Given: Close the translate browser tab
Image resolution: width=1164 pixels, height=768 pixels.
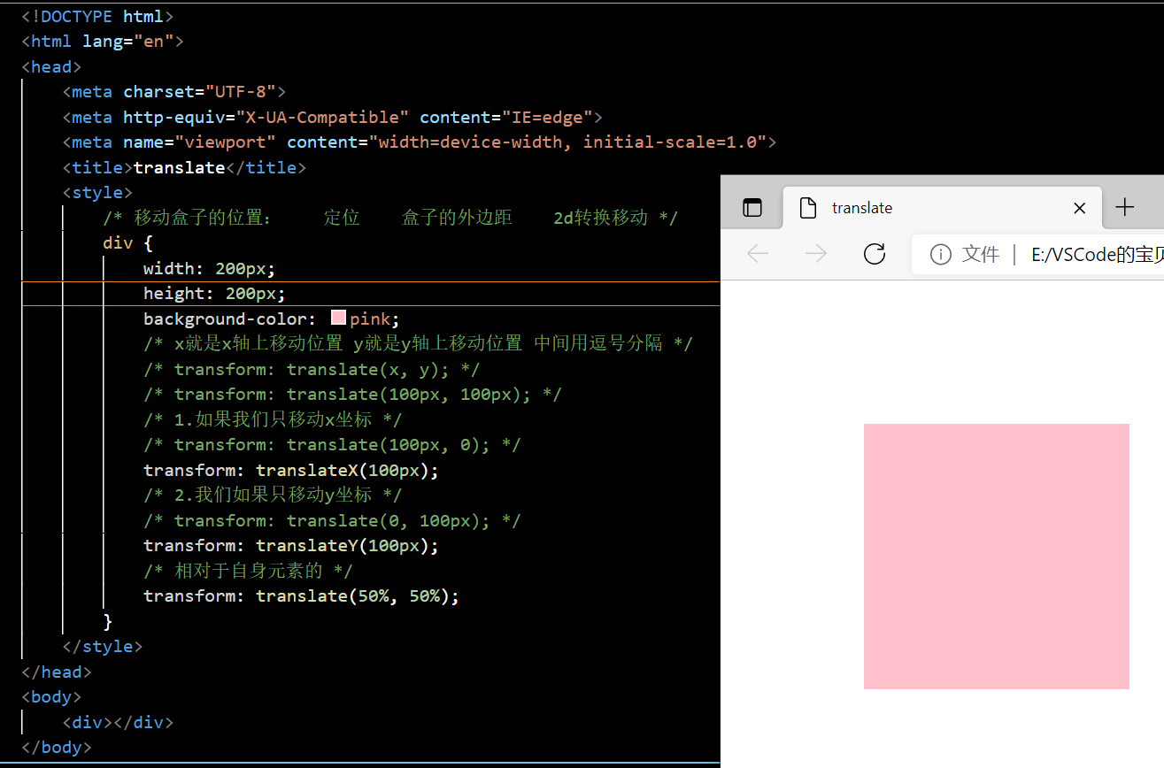Looking at the screenshot, I should click(1079, 207).
